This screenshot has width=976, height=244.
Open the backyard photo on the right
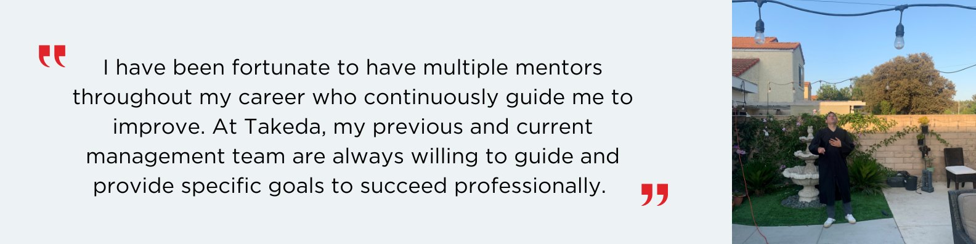click(854, 122)
